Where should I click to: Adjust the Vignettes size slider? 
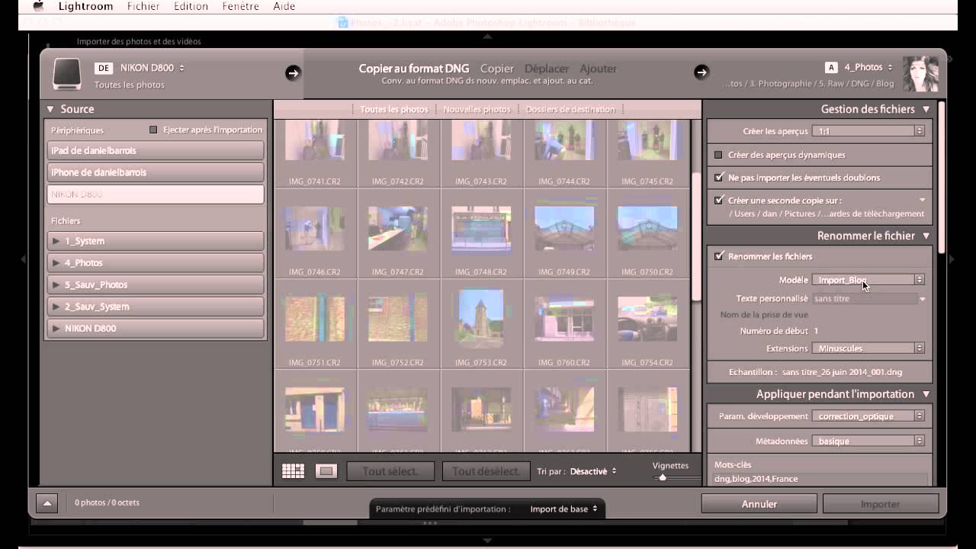(x=663, y=477)
